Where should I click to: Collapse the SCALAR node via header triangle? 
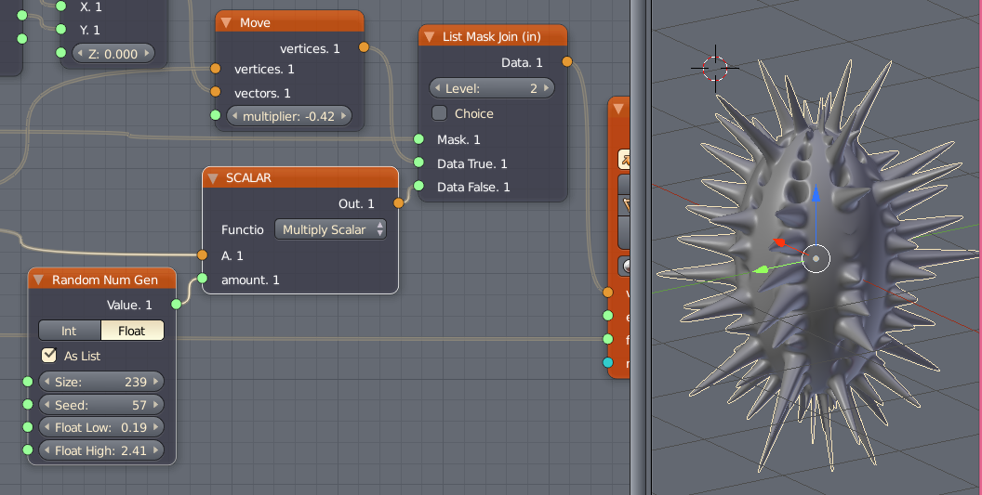click(213, 178)
